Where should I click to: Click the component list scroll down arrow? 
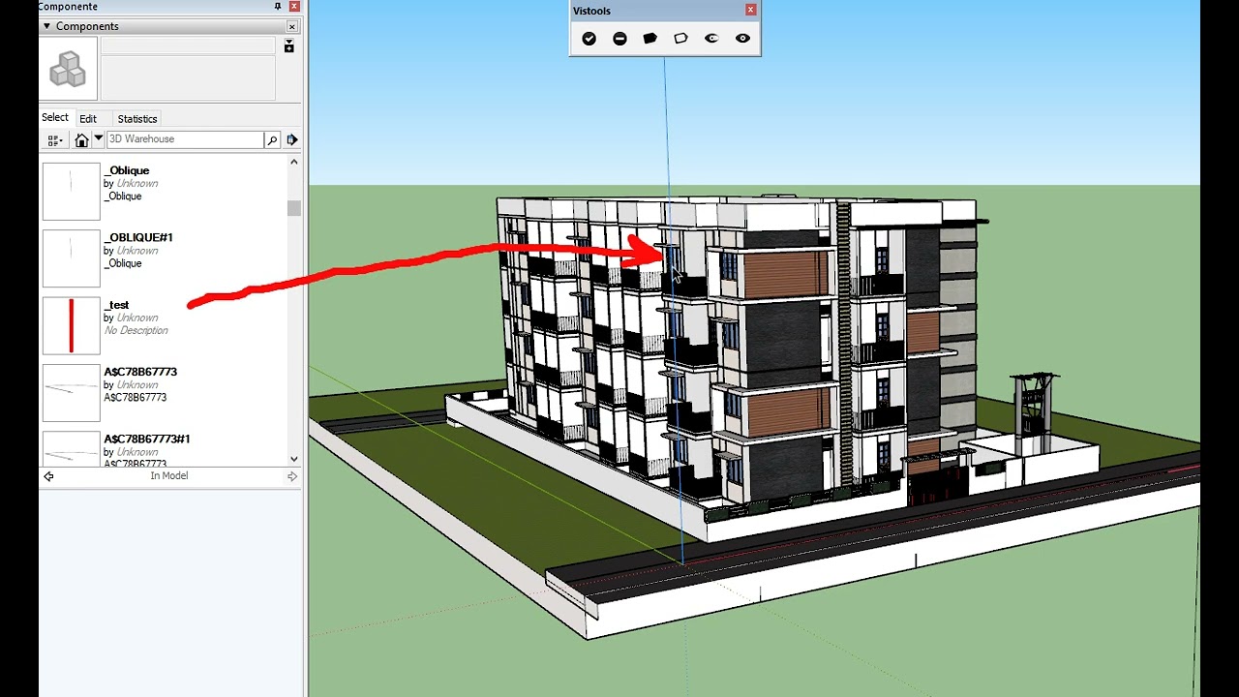pyautogui.click(x=294, y=459)
